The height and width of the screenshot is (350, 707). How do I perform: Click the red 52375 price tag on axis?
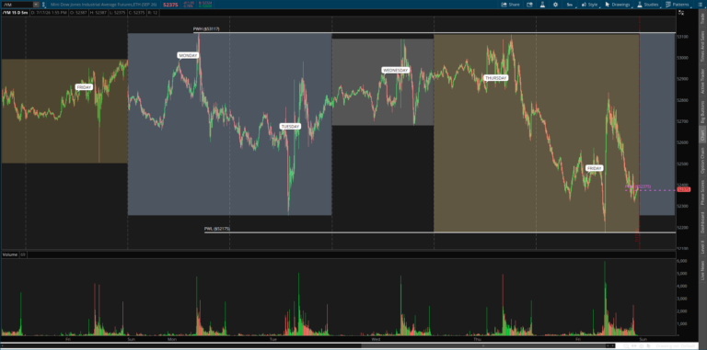tap(684, 189)
